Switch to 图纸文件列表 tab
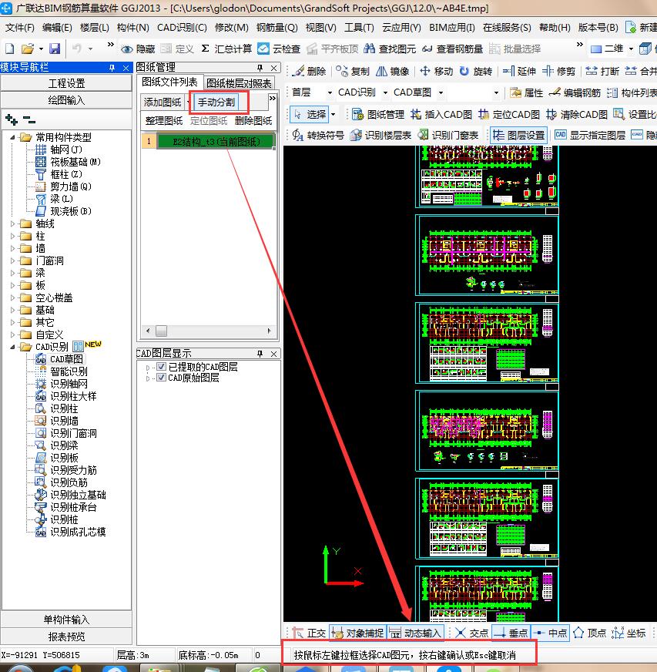 [169, 82]
